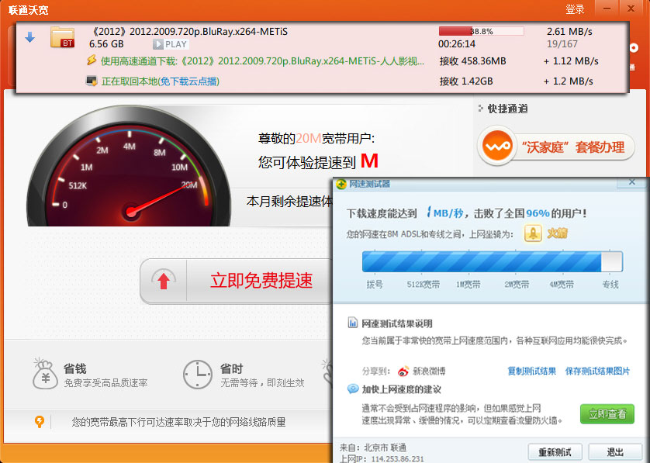Click the IP address 114.253.86.231
The height and width of the screenshot is (463, 650).
[397, 459]
